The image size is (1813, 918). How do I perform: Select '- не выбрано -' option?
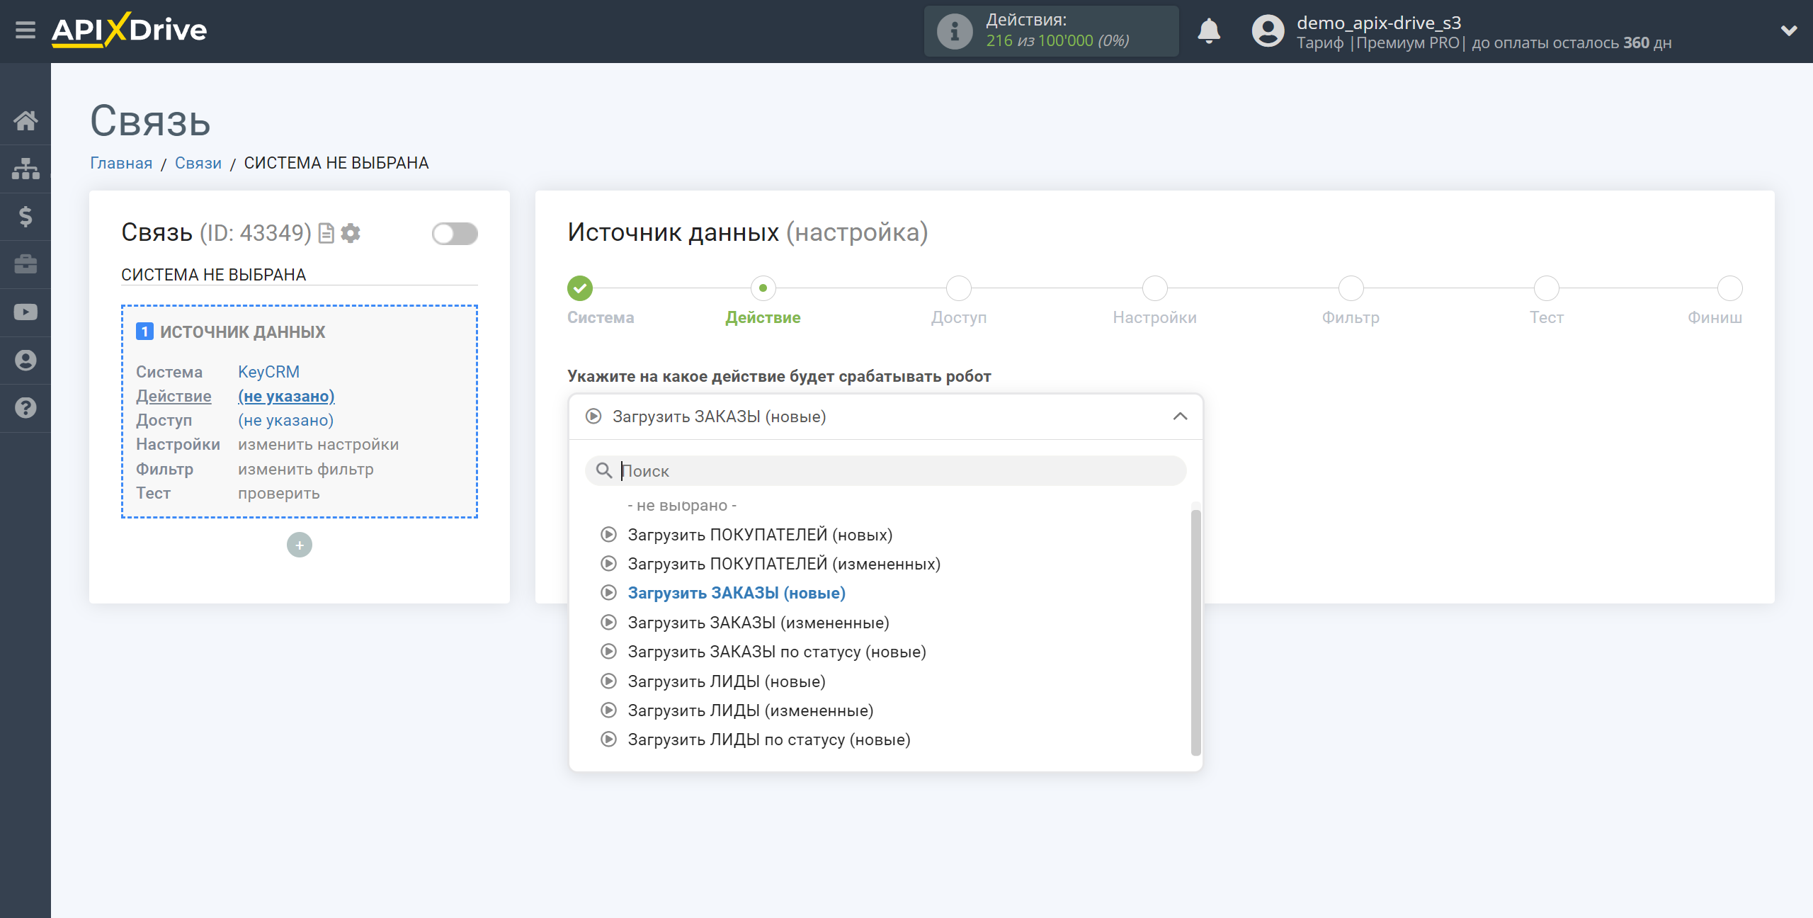tap(682, 506)
